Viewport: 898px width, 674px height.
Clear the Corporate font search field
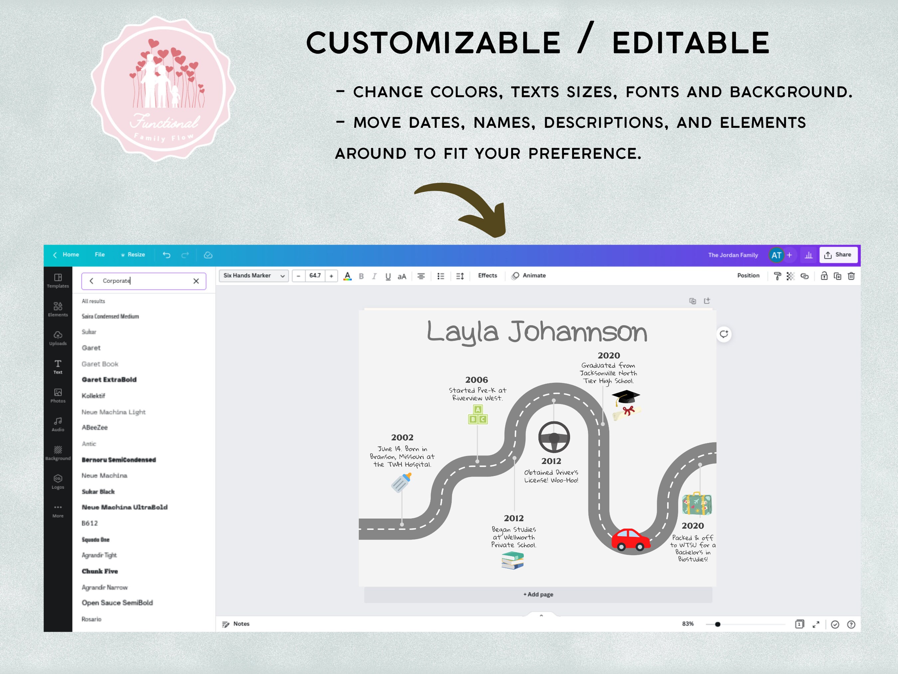[197, 281]
